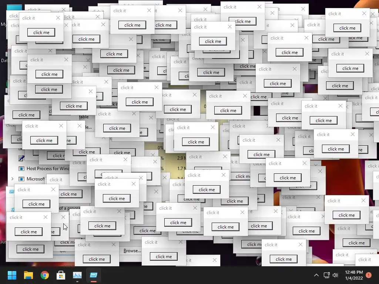Click the 1.7 M memory cell
Viewport: 379px width, 284px height.
coord(181,168)
